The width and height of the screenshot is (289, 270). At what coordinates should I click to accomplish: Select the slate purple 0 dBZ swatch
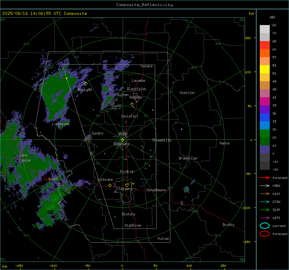pyautogui.click(x=265, y=150)
